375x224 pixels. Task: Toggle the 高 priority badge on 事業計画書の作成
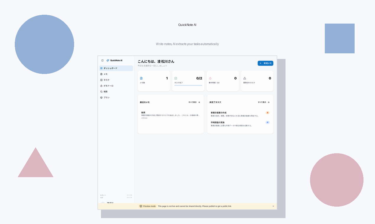point(268,113)
